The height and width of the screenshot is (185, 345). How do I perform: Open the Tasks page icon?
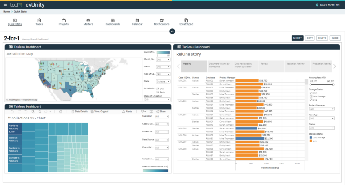tap(39, 21)
